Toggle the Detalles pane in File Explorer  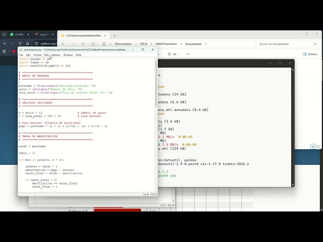tap(310, 54)
